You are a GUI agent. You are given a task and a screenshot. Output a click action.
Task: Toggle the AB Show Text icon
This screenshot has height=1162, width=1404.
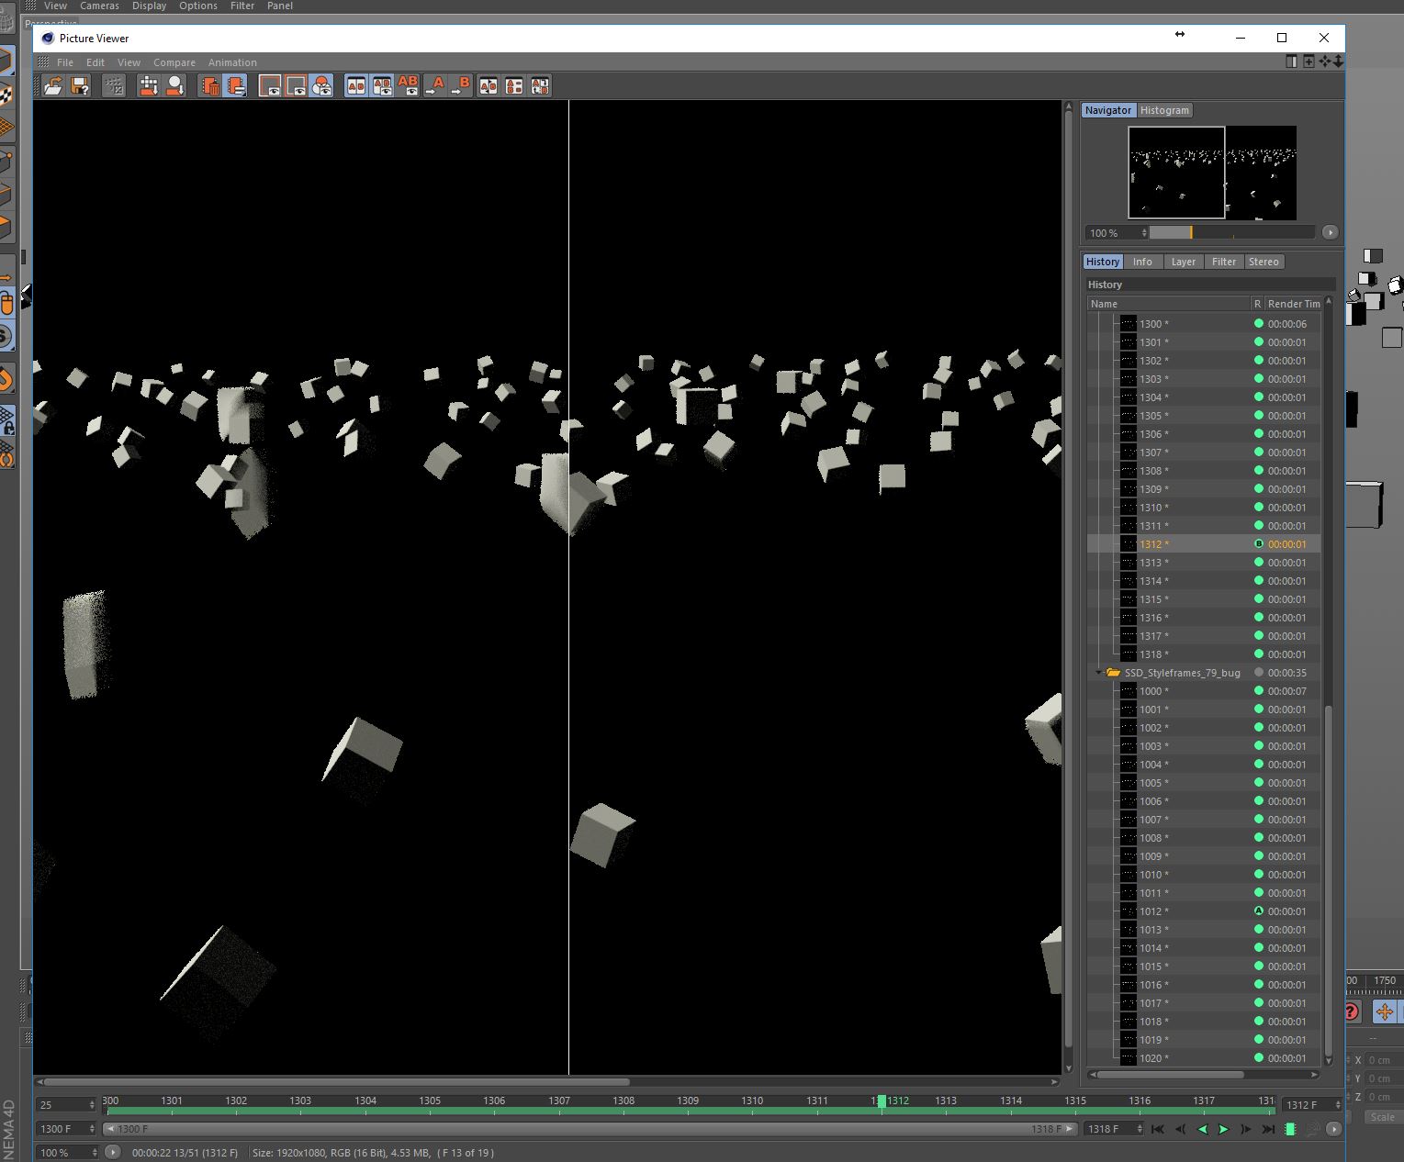coord(382,86)
